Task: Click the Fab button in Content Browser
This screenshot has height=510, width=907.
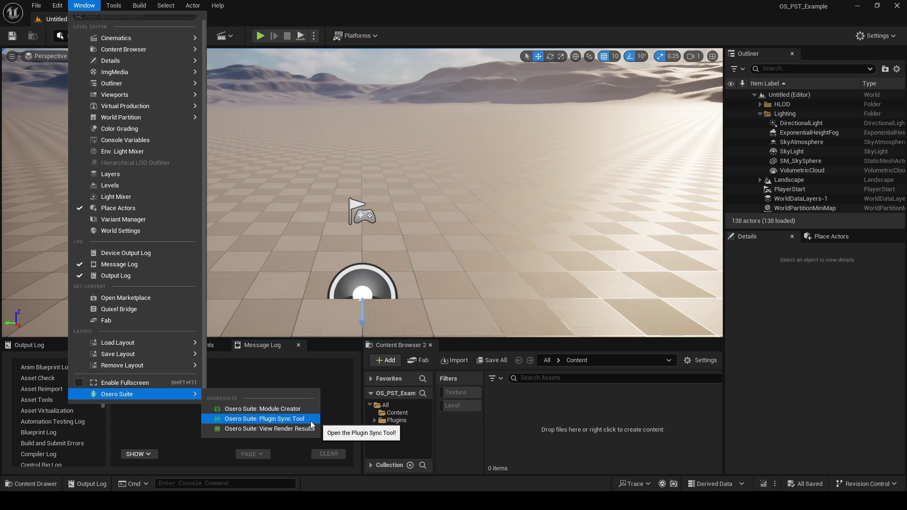Action: pos(418,360)
